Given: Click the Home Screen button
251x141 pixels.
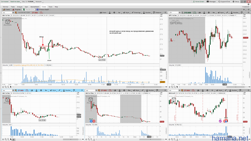Looking at the screenshot, I should coord(198,2).
